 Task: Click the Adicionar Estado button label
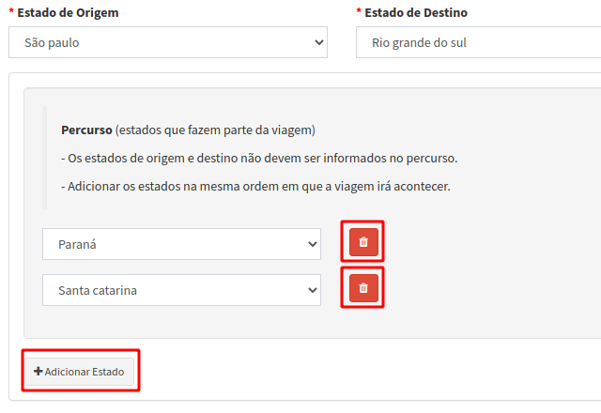point(84,372)
